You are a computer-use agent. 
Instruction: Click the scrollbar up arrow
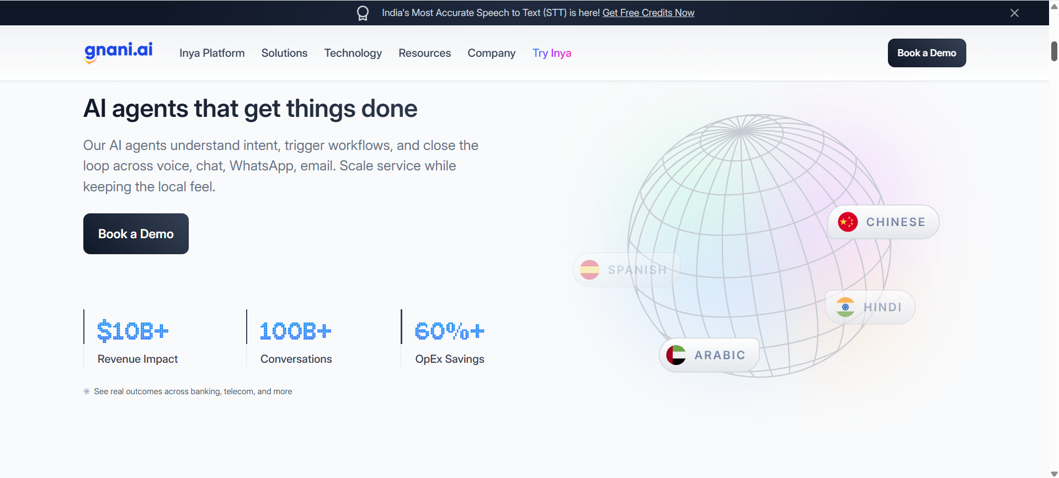coord(1054,6)
